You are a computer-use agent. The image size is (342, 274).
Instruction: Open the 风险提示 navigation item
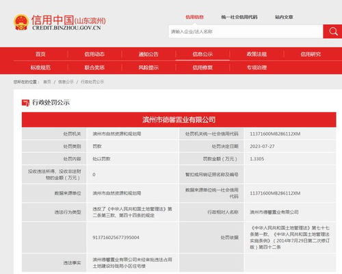click(148, 67)
